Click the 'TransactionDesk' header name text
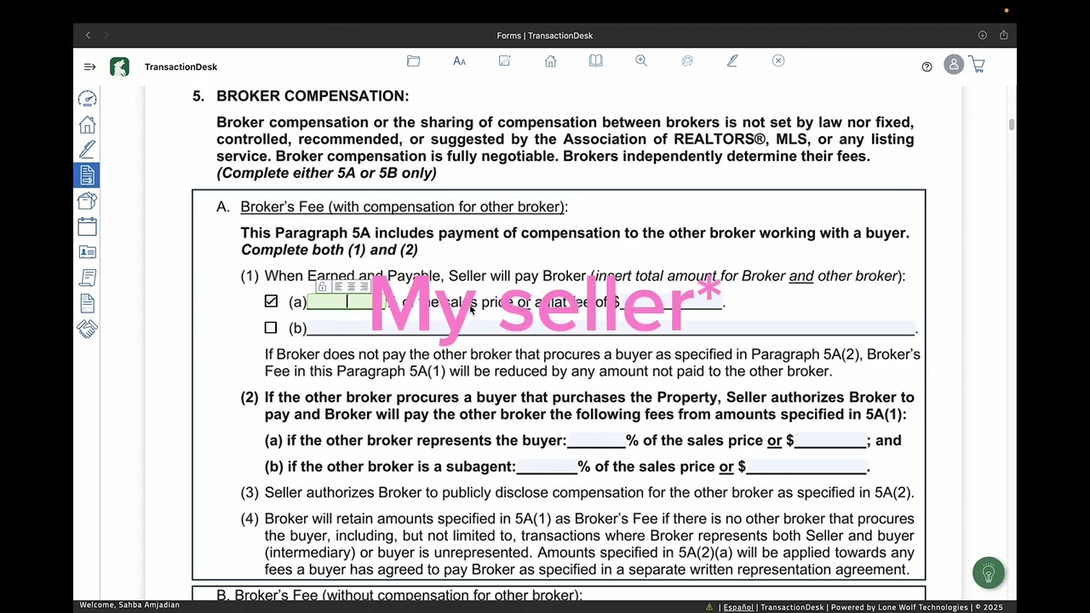The height and width of the screenshot is (613, 1090). tap(181, 66)
